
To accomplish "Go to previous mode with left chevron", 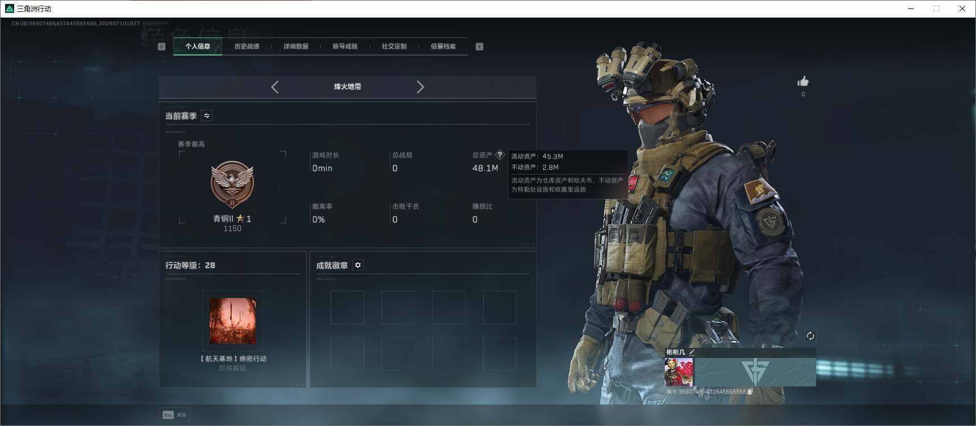I will pyautogui.click(x=275, y=87).
